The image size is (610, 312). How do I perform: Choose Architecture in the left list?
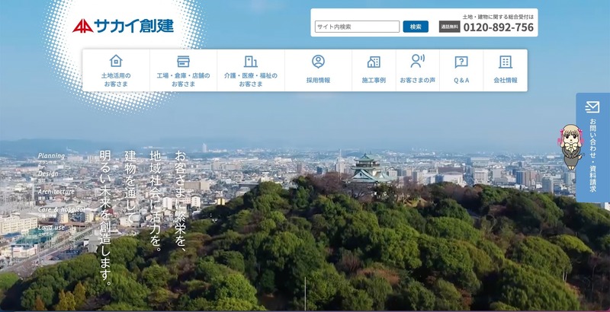(x=56, y=192)
